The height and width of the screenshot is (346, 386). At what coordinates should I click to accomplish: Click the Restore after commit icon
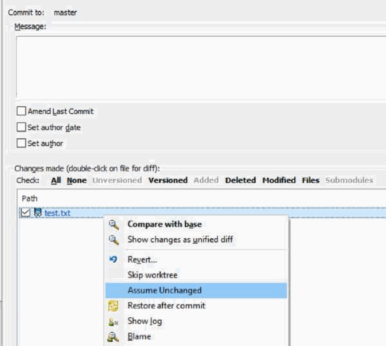click(113, 306)
